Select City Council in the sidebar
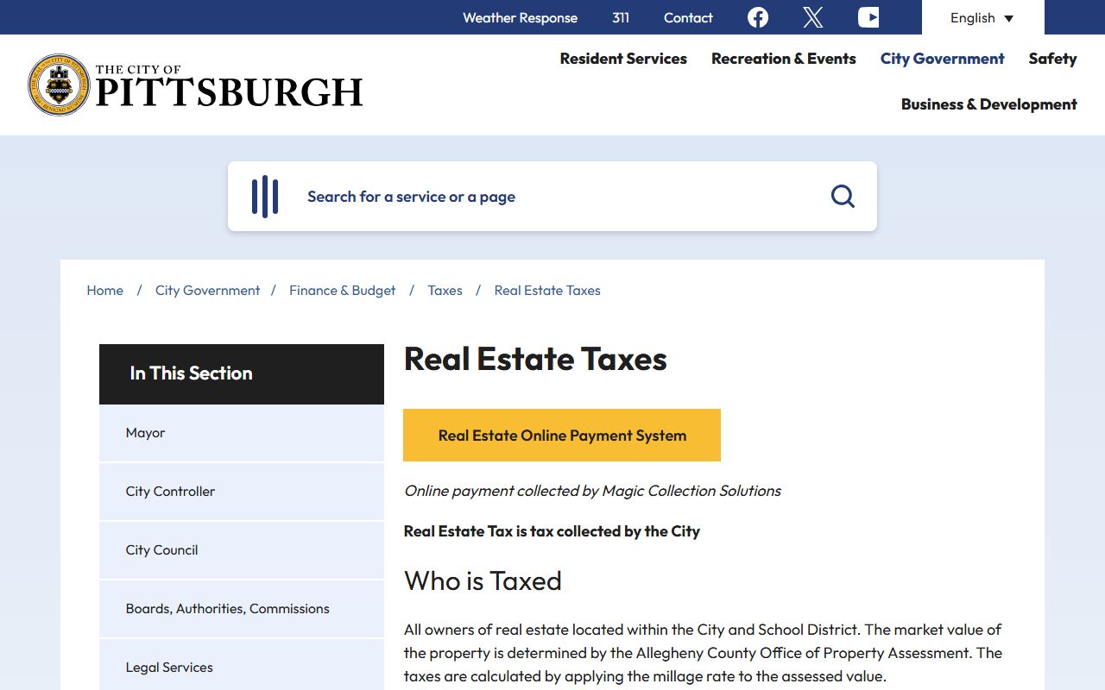The width and height of the screenshot is (1105, 690). [242, 550]
